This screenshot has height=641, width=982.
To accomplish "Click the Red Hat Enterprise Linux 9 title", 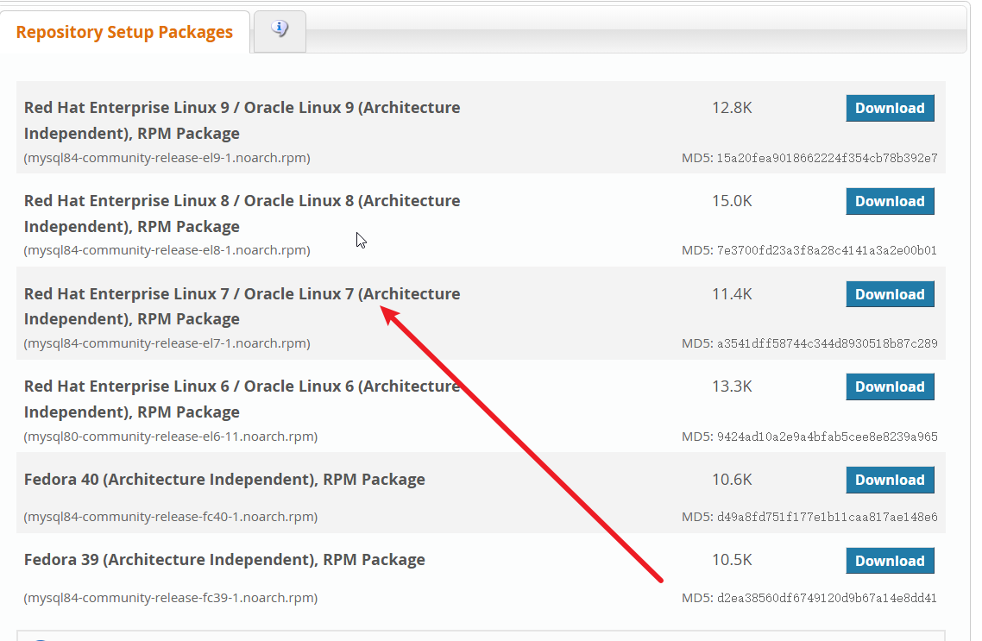I will (242, 120).
